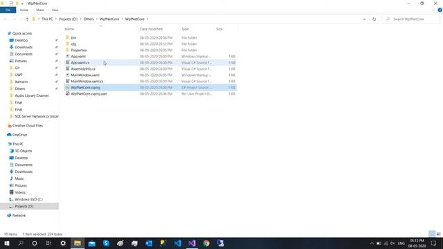This screenshot has height=249, width=443.
Task: Select AssemblyInfo.cs file icon
Action: 68,68
